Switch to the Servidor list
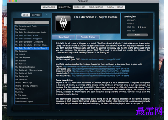Image resolution: width=168 pixels, height=120 pixels. tap(36, 15)
